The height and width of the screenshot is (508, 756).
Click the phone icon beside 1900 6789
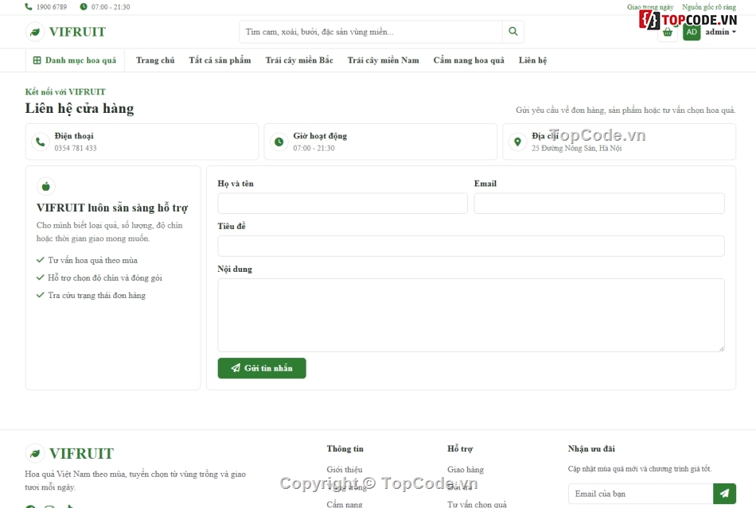coord(29,6)
